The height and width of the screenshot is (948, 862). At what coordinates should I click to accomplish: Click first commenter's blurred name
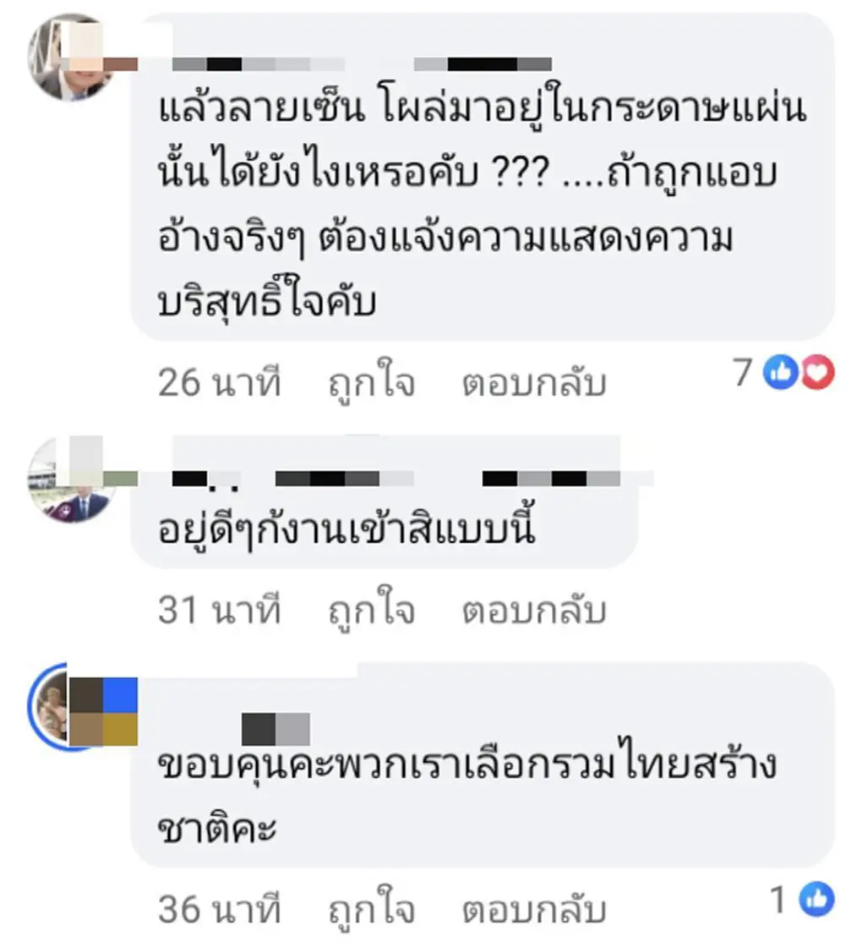[x=362, y=64]
